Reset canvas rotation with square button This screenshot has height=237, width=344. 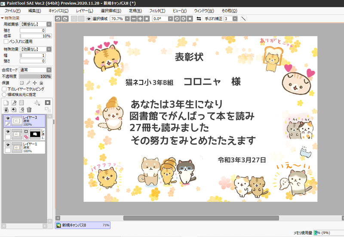click(190, 18)
